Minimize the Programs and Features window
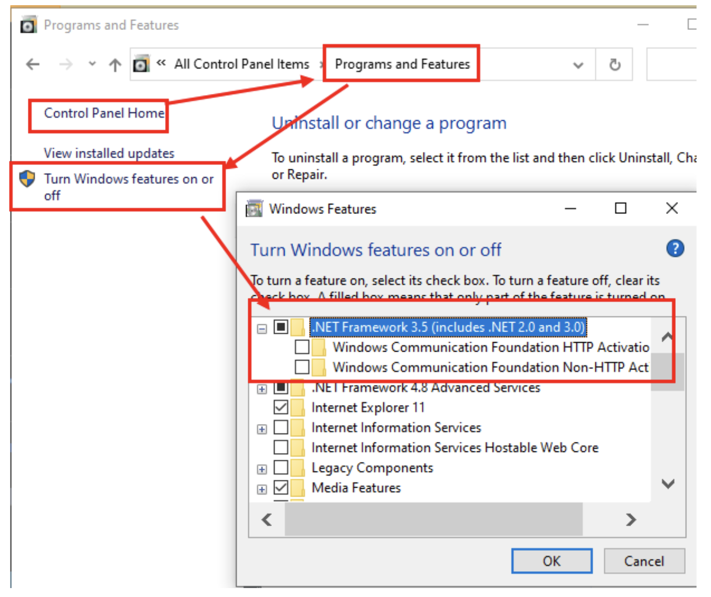This screenshot has height=597, width=711. 643,25
